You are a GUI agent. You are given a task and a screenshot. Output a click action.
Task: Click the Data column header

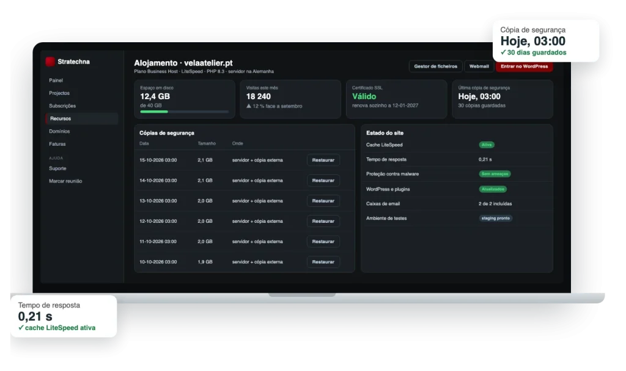pos(144,143)
